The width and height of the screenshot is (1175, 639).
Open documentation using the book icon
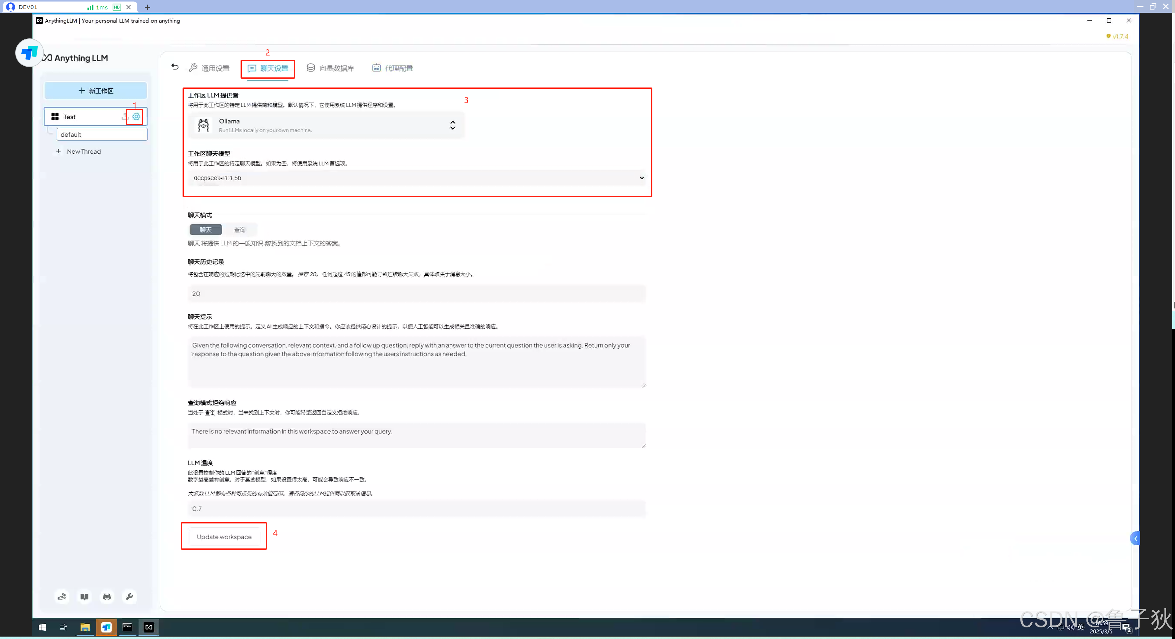tap(84, 597)
